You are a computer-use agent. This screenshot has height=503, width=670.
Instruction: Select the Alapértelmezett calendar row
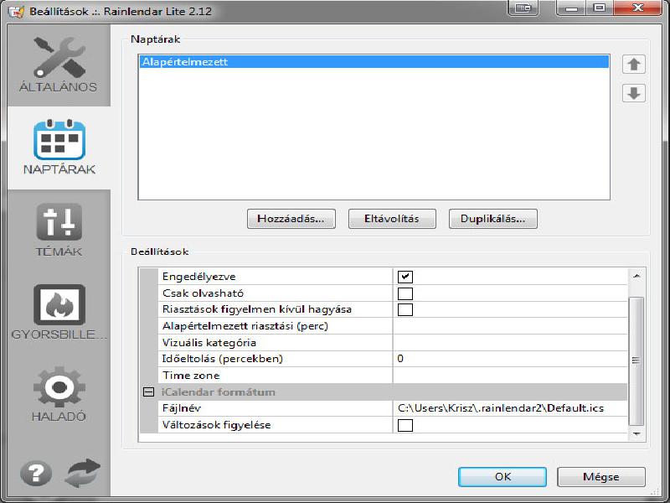pyautogui.click(x=374, y=61)
